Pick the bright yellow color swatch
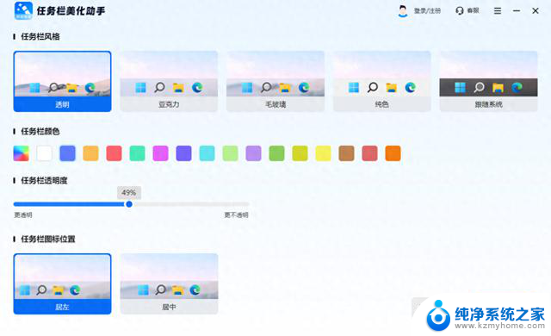 point(323,153)
